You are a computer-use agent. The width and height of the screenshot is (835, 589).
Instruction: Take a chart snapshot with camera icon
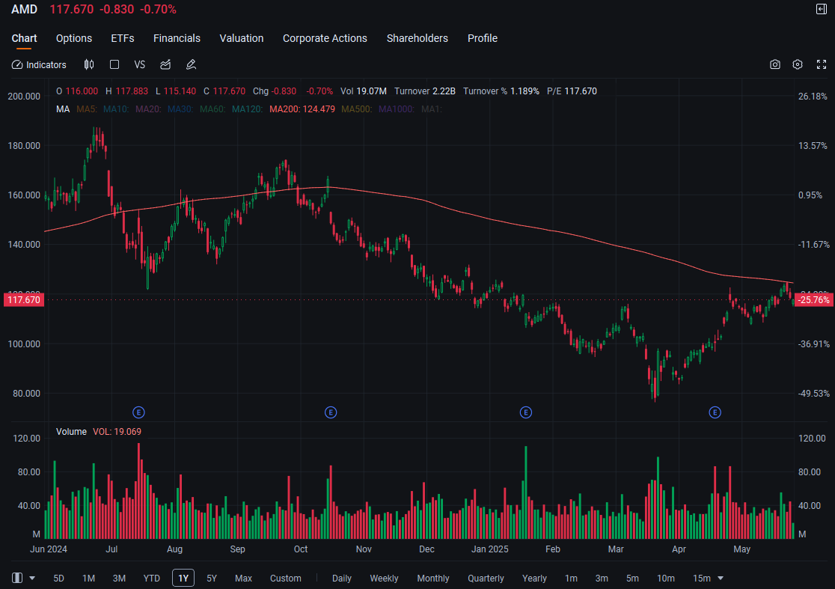pyautogui.click(x=775, y=64)
